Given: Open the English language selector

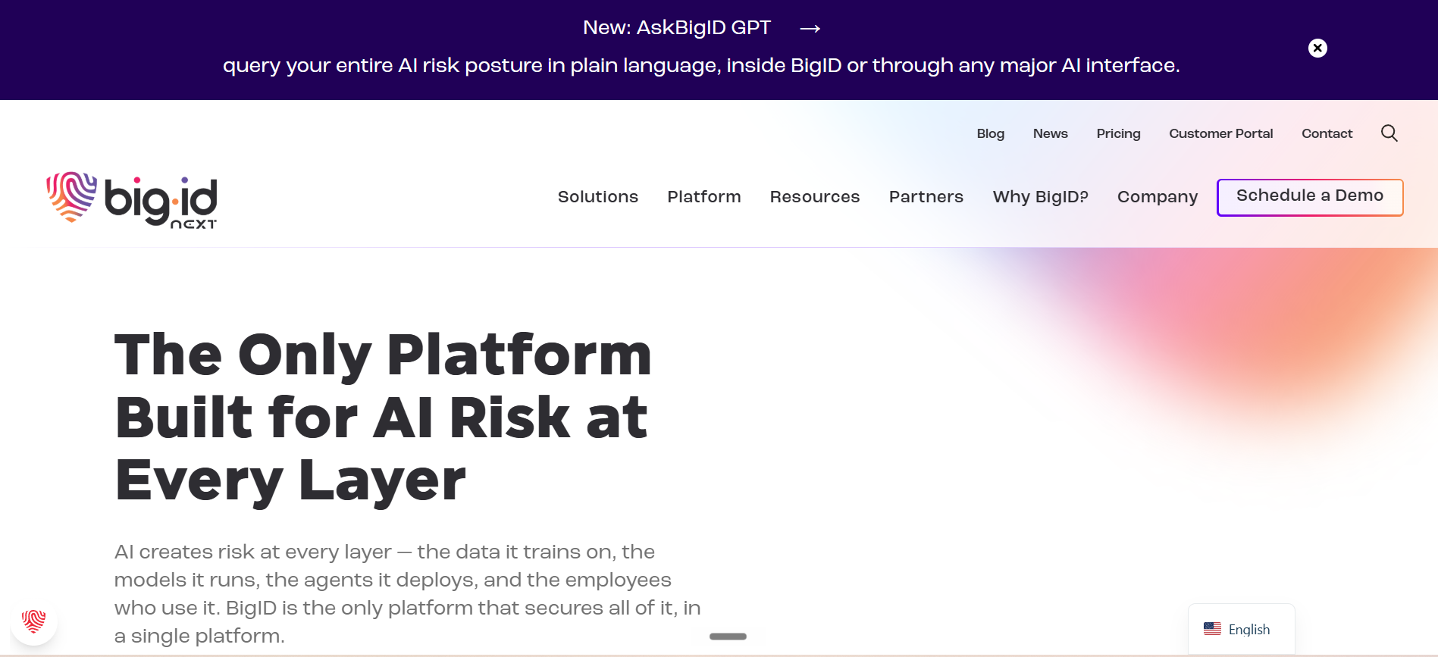Looking at the screenshot, I should pyautogui.click(x=1241, y=629).
